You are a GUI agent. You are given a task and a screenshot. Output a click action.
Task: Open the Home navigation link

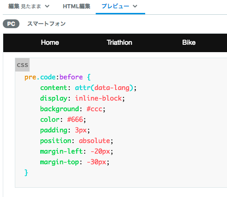click(50, 42)
